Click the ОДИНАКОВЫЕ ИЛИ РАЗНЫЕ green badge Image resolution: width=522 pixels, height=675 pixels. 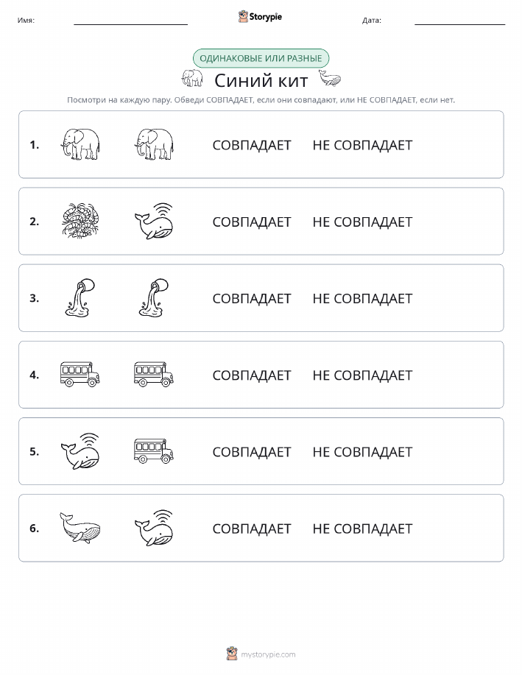[x=261, y=59]
